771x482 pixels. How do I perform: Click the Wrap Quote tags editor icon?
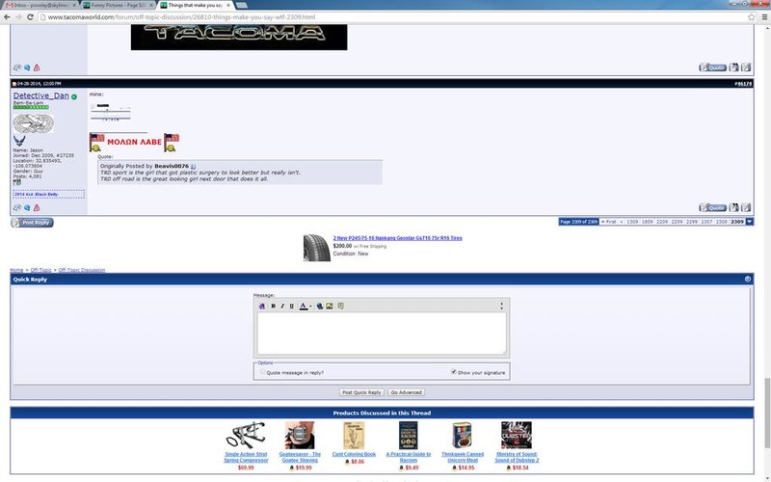click(x=340, y=306)
